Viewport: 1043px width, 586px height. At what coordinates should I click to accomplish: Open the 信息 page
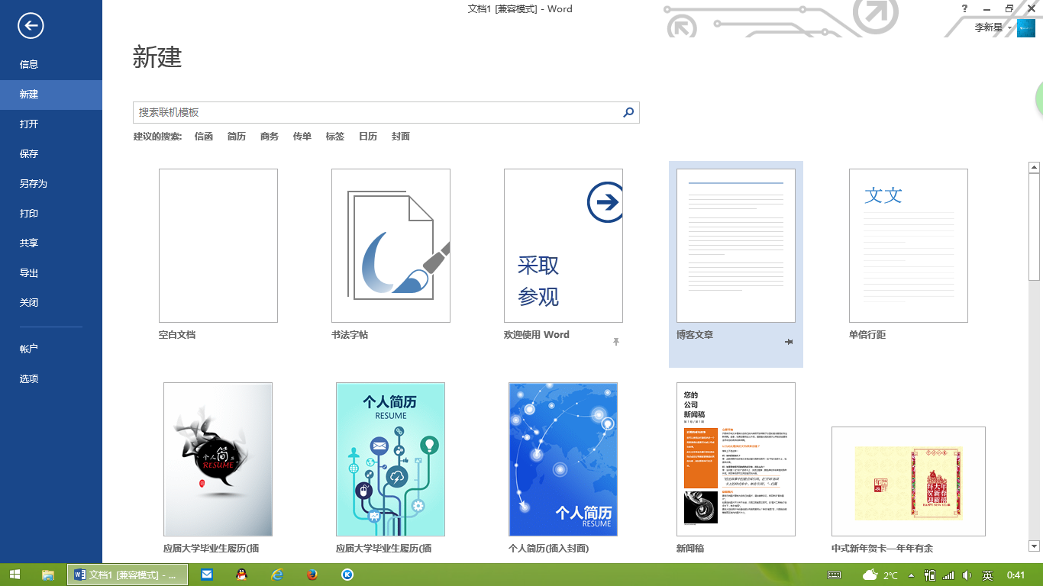pos(51,65)
